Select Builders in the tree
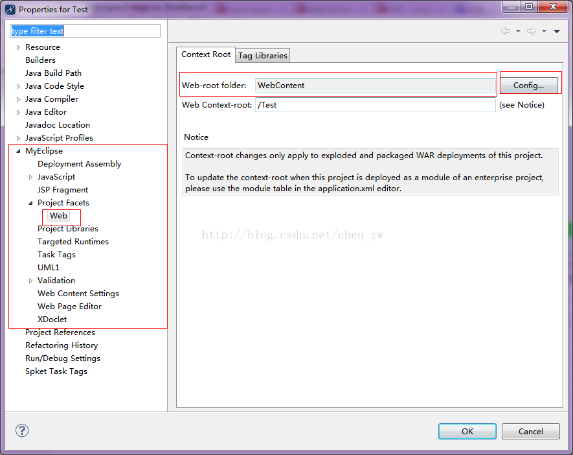Image resolution: width=573 pixels, height=455 pixels. coord(40,60)
